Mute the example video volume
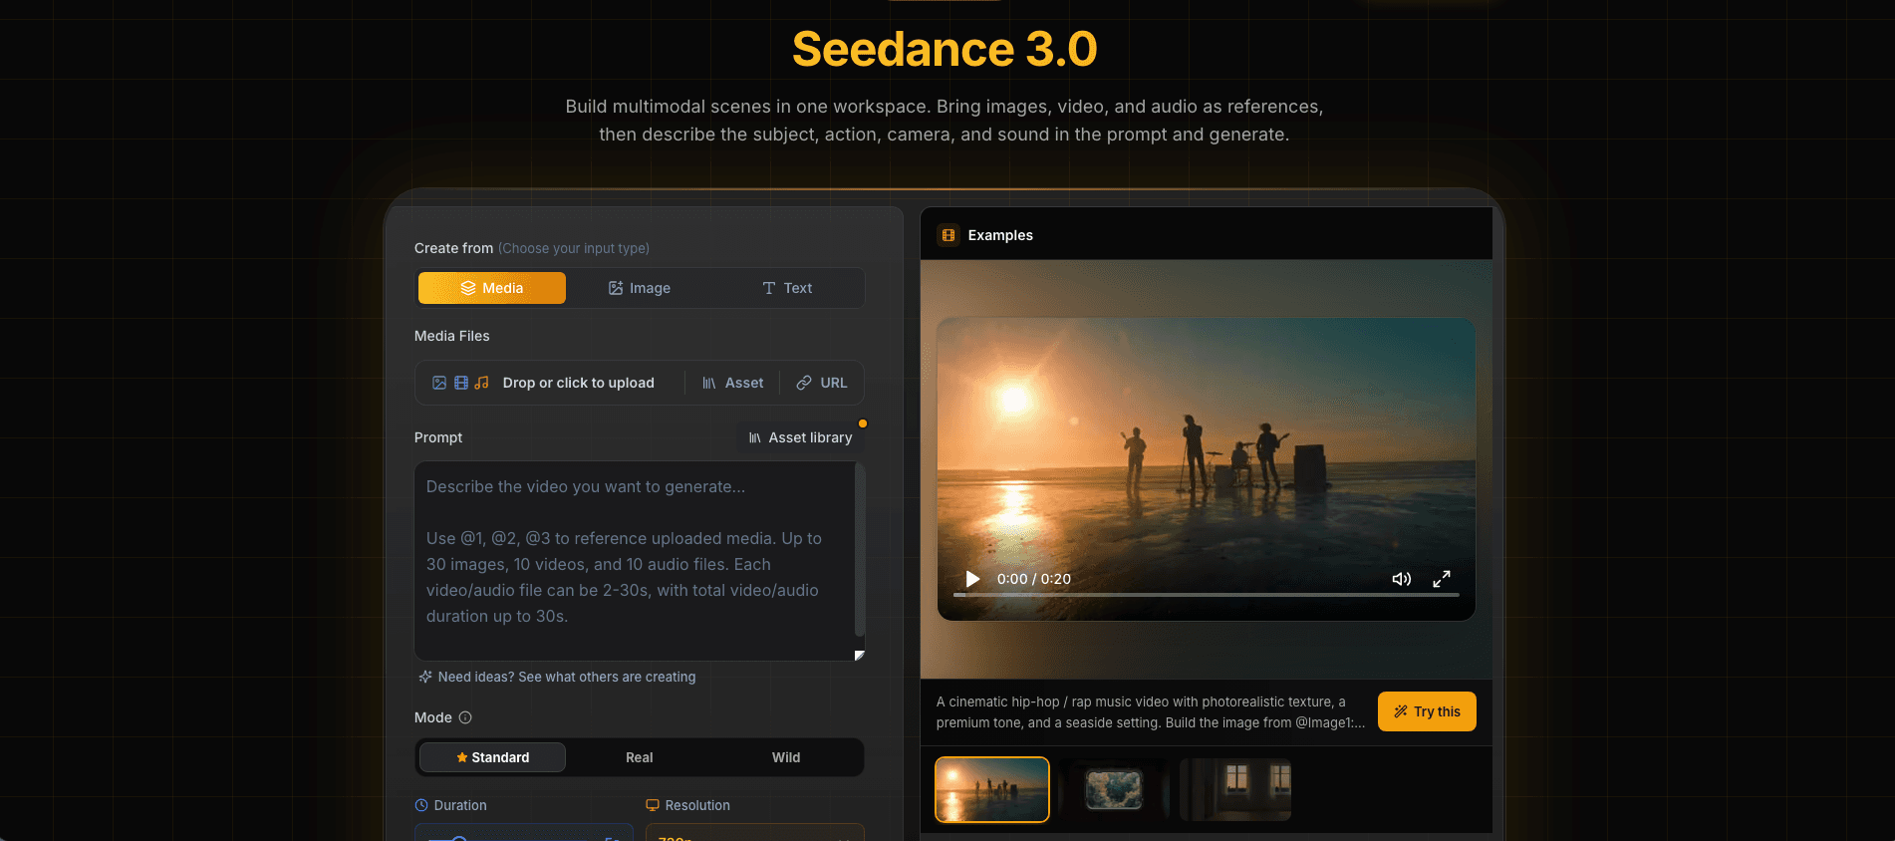The width and height of the screenshot is (1895, 841). coord(1402,579)
